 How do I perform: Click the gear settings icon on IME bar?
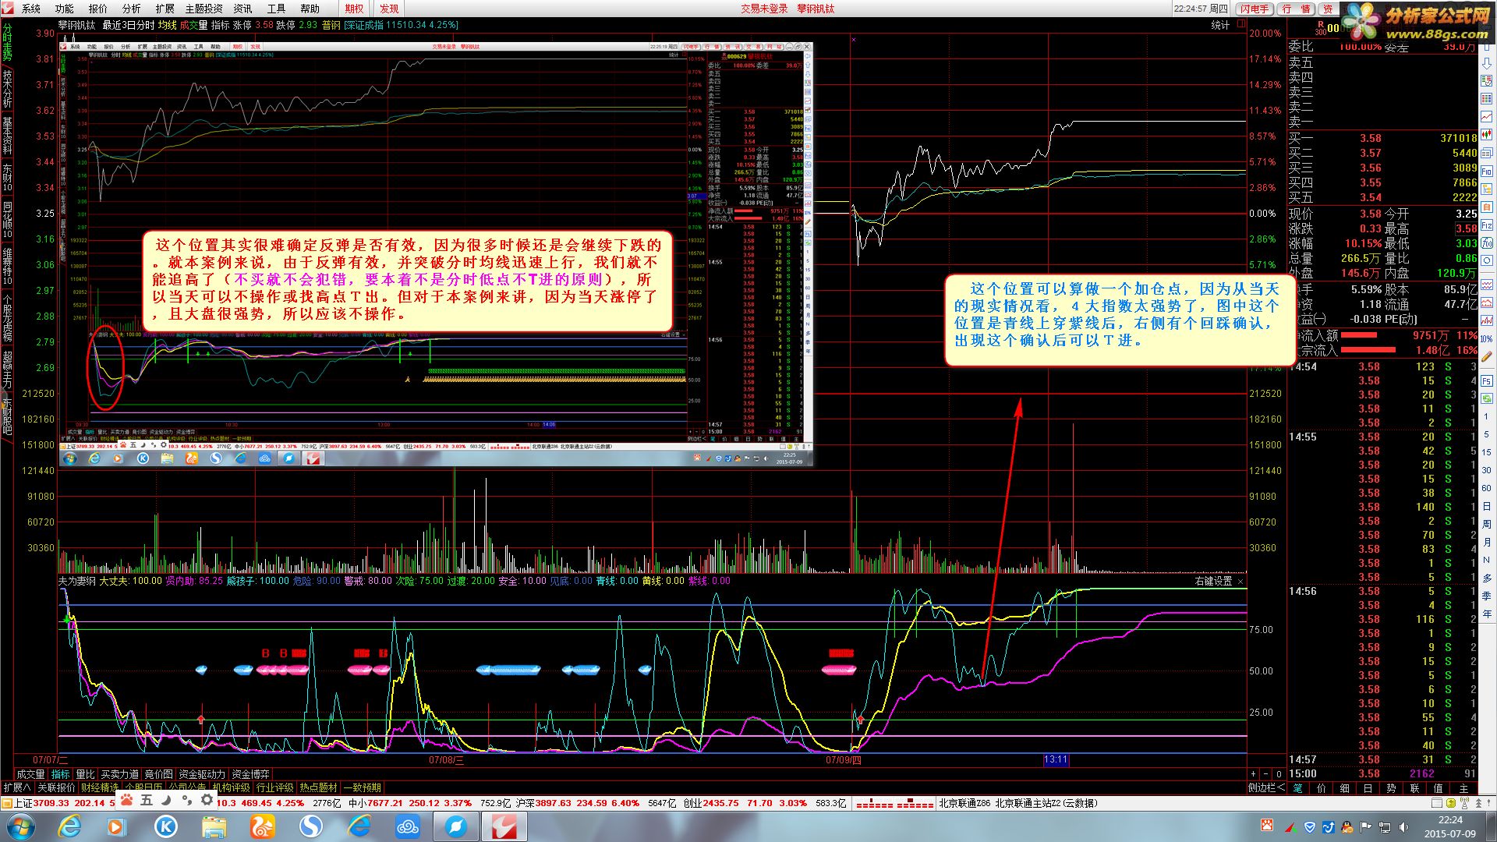coord(207,800)
